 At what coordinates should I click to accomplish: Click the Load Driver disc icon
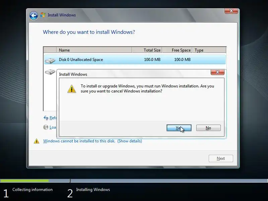(x=46, y=127)
